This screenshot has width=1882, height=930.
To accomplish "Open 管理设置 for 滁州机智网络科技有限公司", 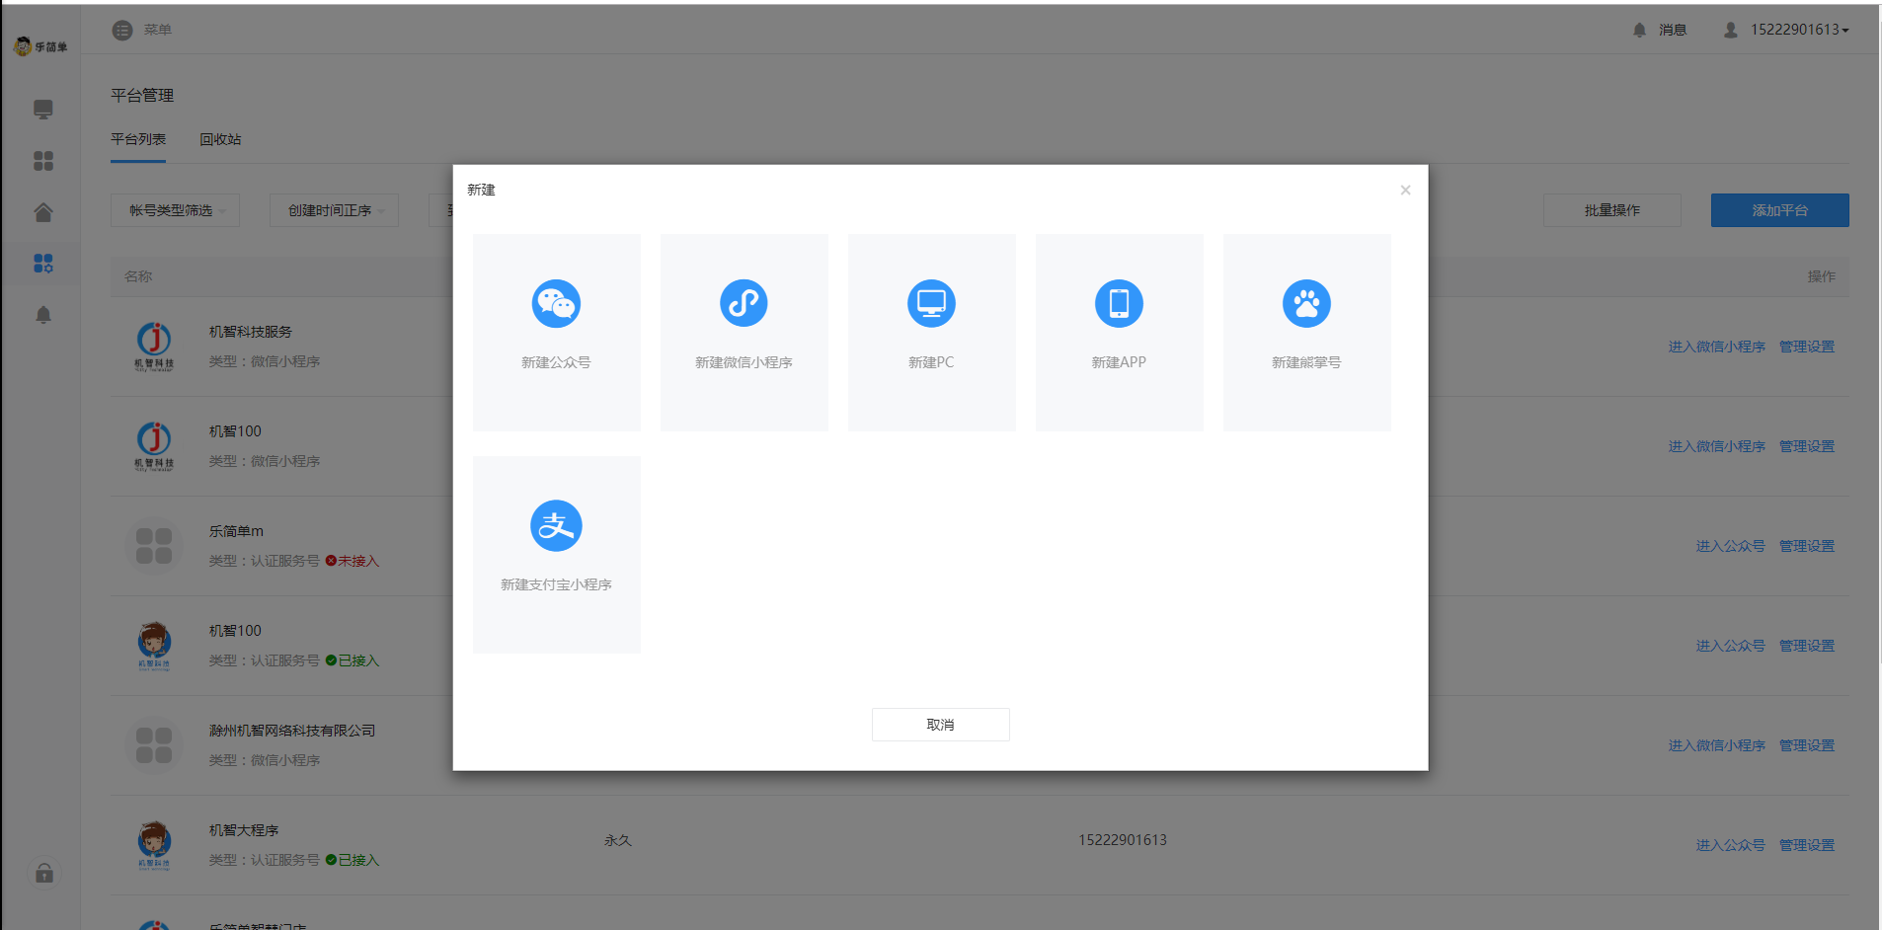I will (1807, 745).
